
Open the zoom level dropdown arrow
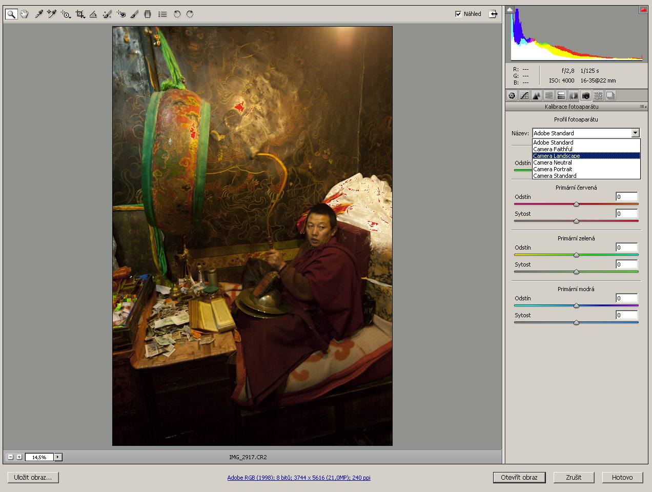click(x=58, y=457)
